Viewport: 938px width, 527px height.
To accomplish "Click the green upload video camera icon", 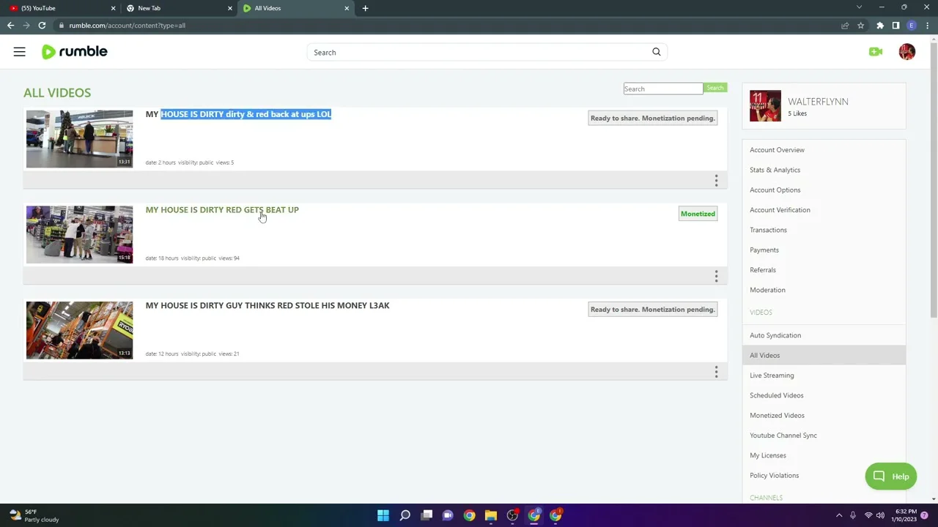I will point(875,52).
